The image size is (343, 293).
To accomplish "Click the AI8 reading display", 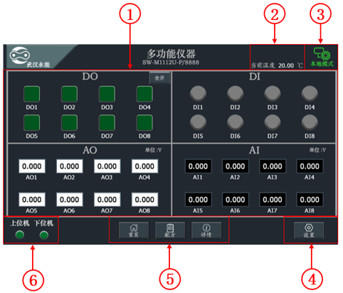I will [310, 199].
